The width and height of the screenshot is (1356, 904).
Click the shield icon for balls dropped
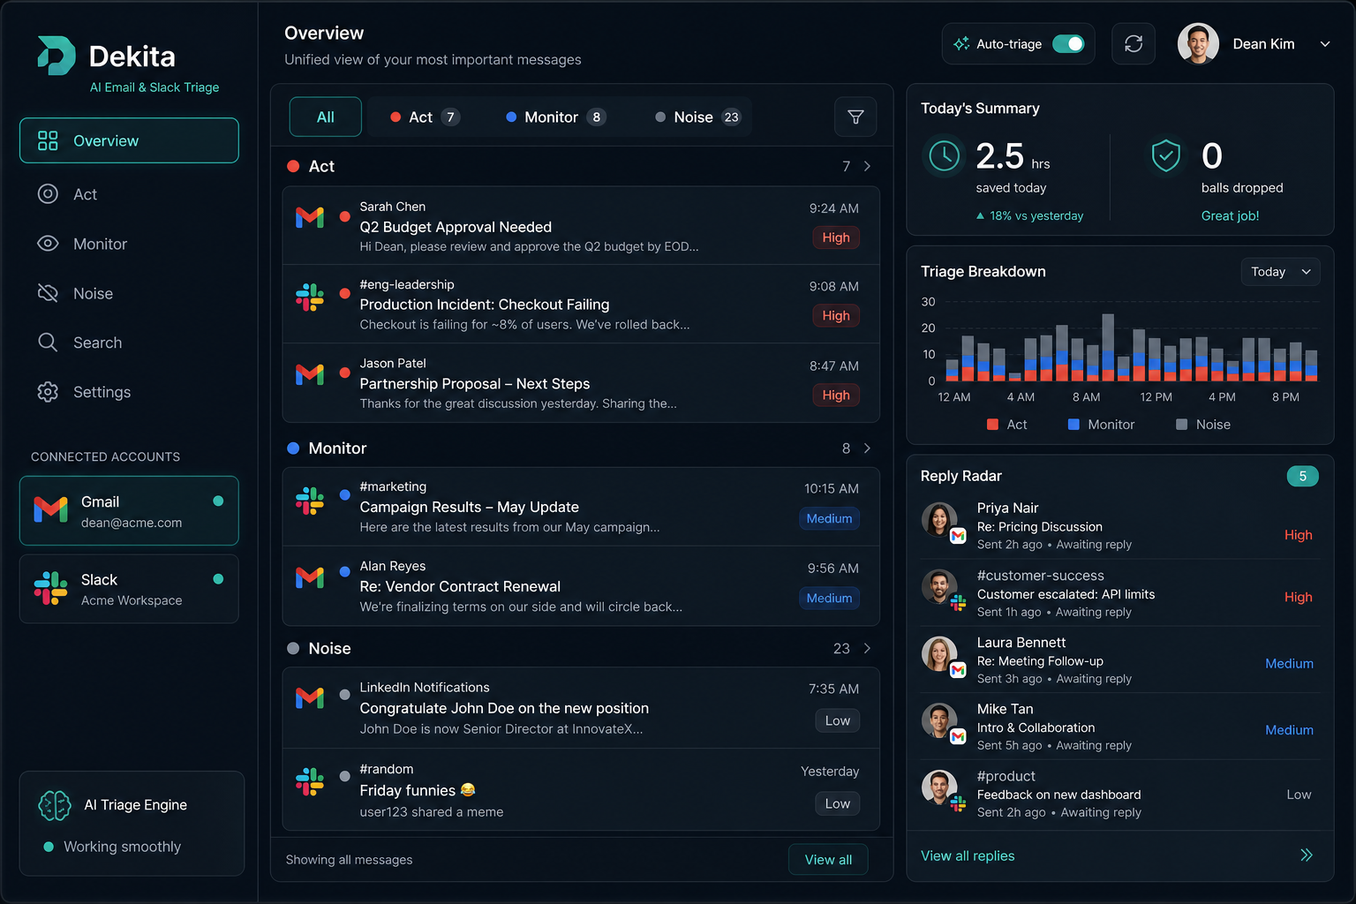(x=1166, y=156)
